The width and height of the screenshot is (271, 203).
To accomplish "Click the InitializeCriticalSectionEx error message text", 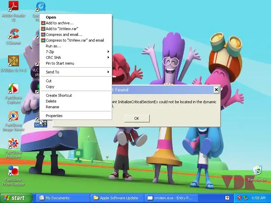I will click(164, 104).
